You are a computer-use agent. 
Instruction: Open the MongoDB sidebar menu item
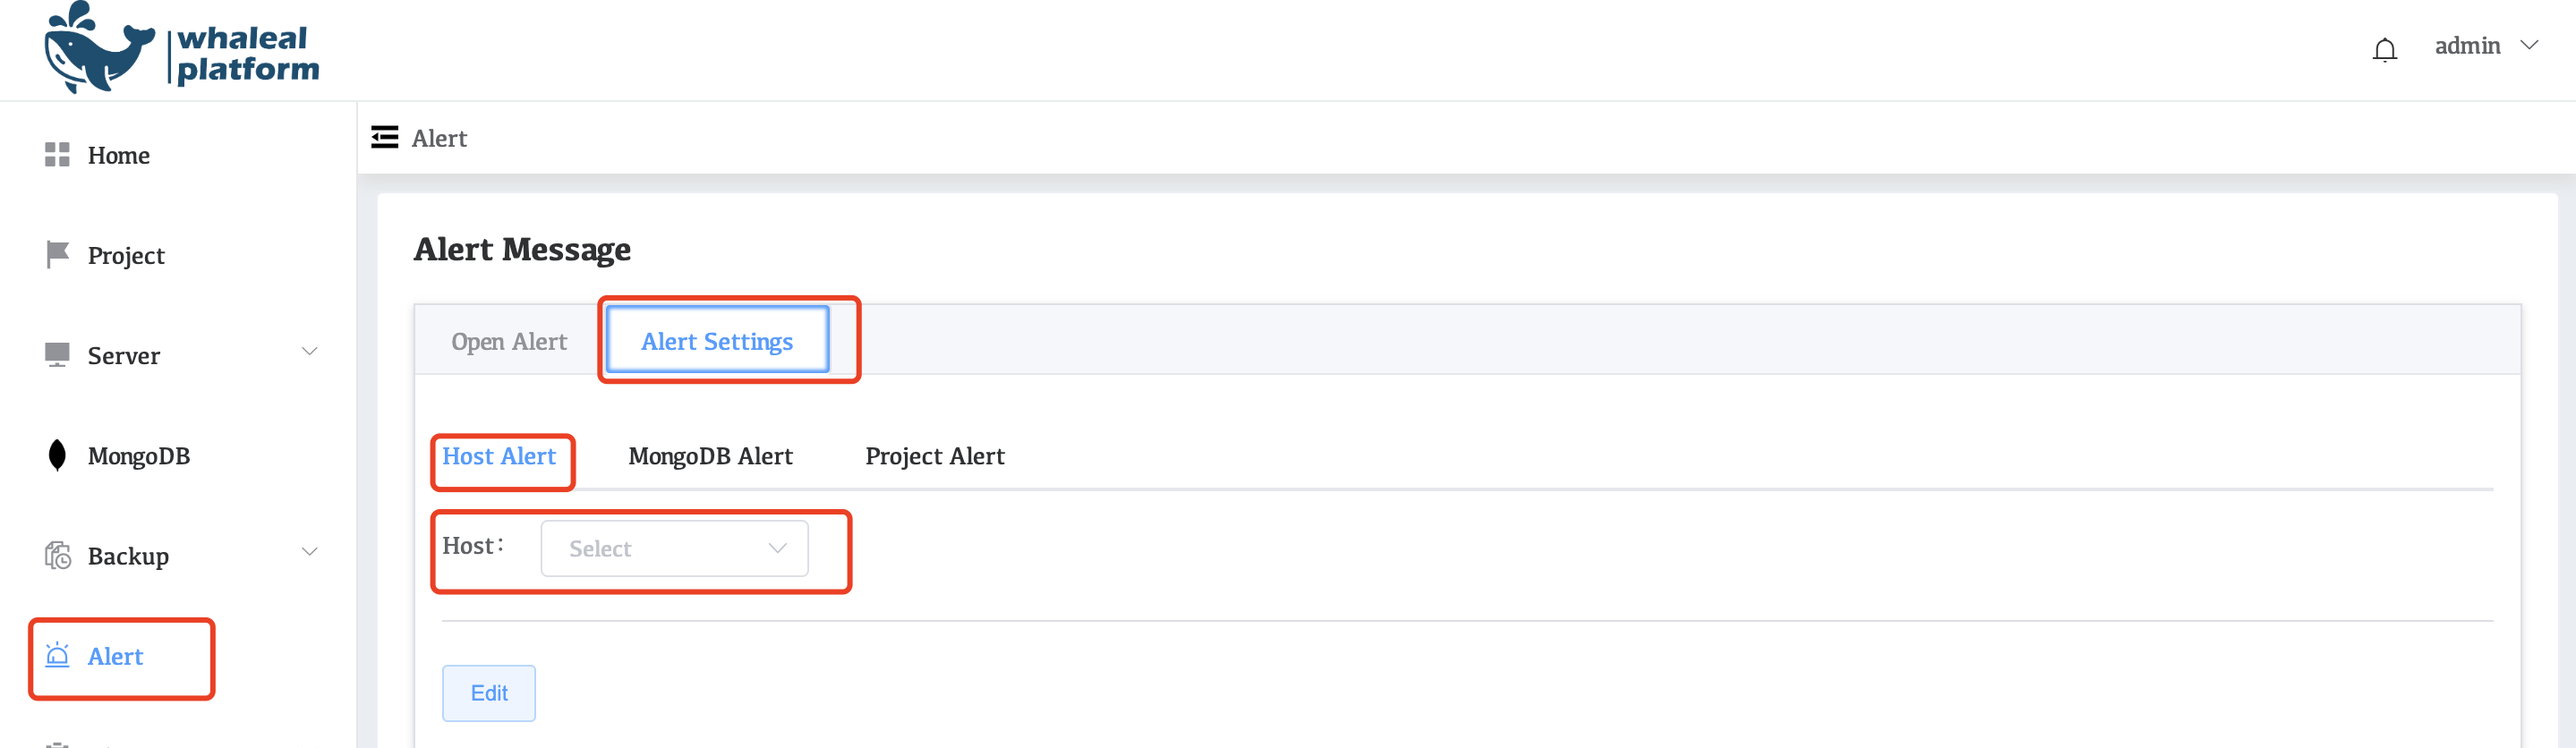[x=138, y=456]
